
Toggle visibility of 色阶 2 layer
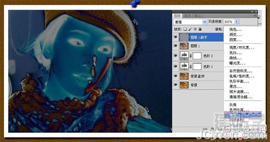click(175, 56)
